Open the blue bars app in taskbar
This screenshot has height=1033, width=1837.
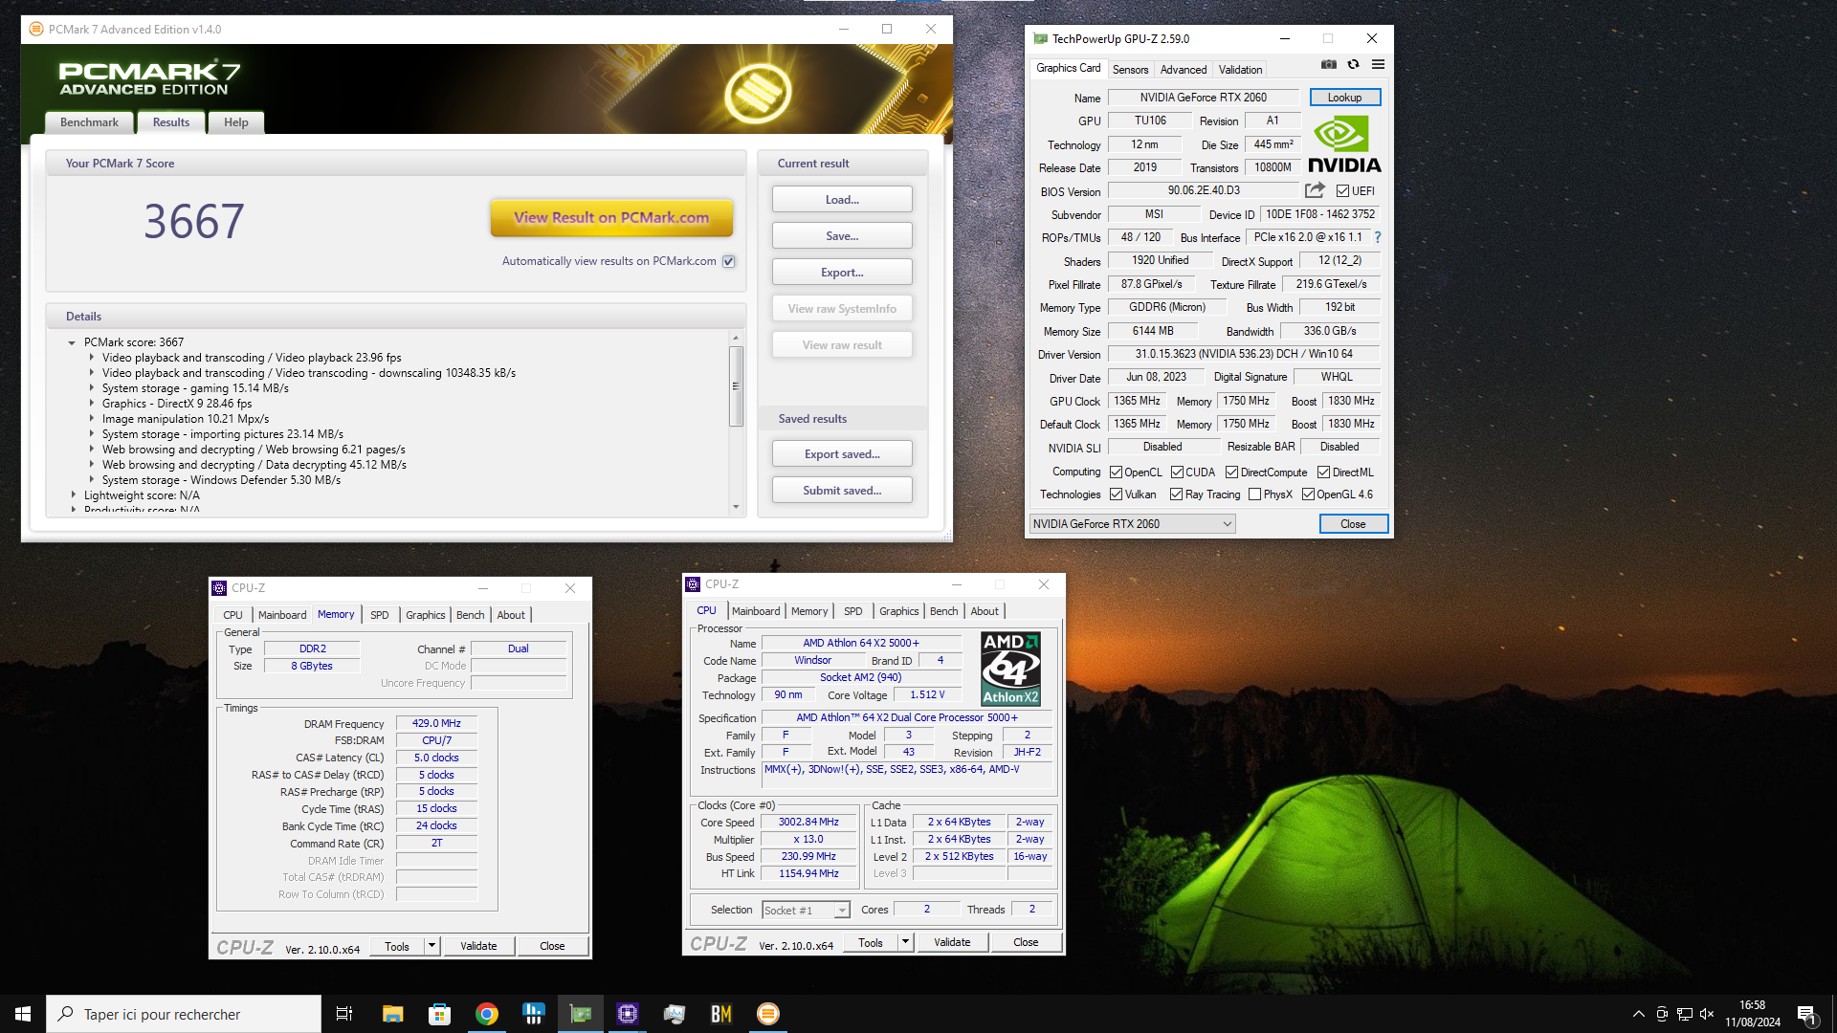coord(533,1014)
